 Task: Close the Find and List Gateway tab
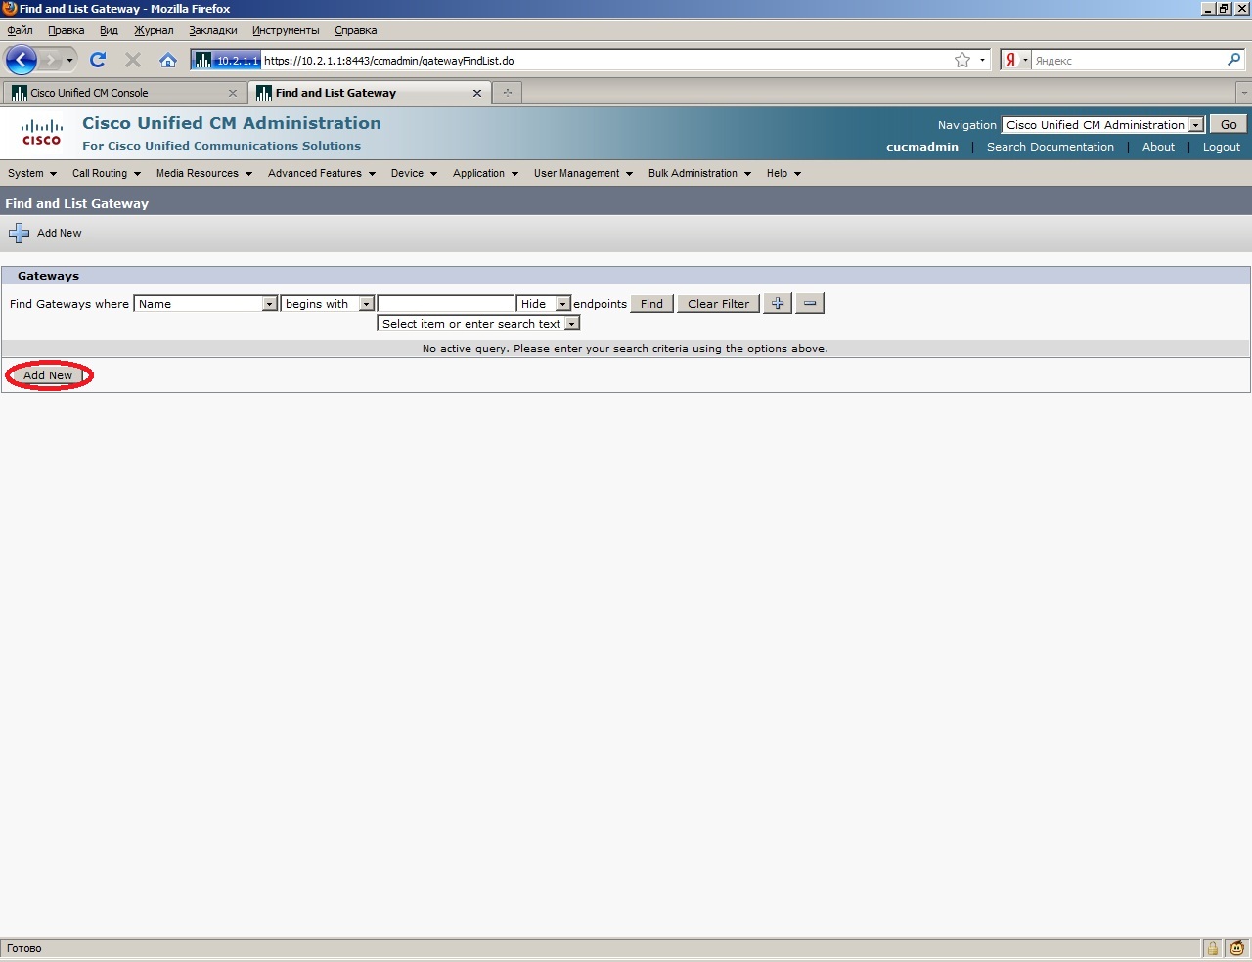(x=477, y=93)
